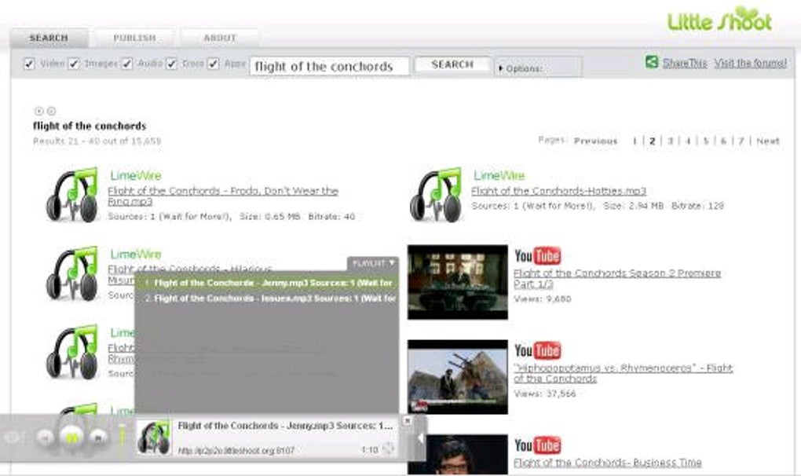Image resolution: width=801 pixels, height=476 pixels.
Task: Open the ABOUT tab
Action: pyautogui.click(x=220, y=38)
